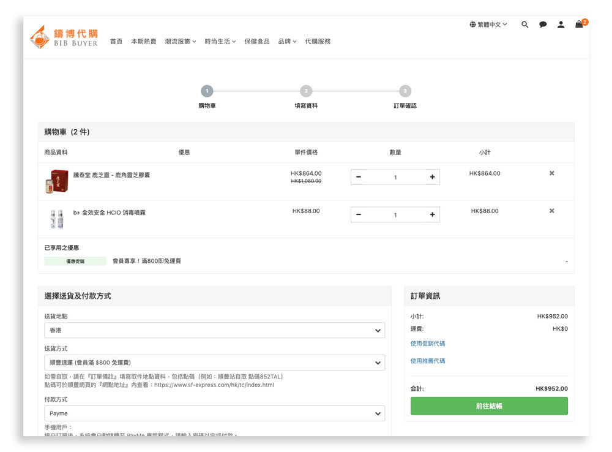The height and width of the screenshot is (452, 612).
Task: Click the sf-express.com URL text
Action: (214, 385)
